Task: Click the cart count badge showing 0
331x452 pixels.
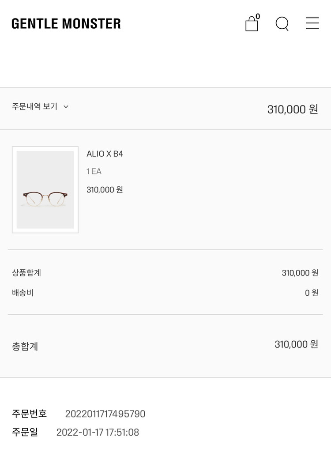Action: tap(258, 17)
